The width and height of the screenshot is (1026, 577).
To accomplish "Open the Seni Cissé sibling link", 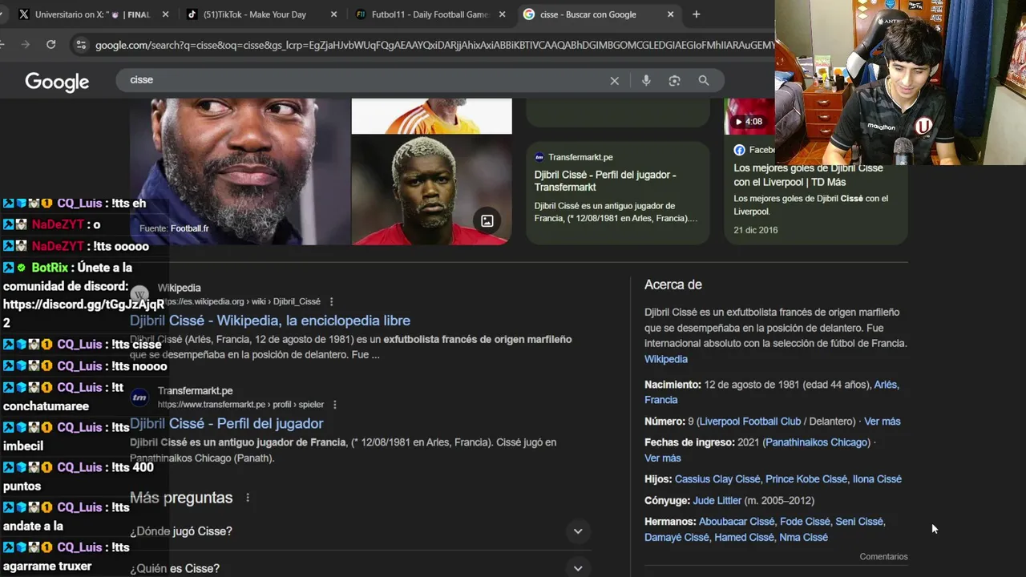I will [x=859, y=522].
